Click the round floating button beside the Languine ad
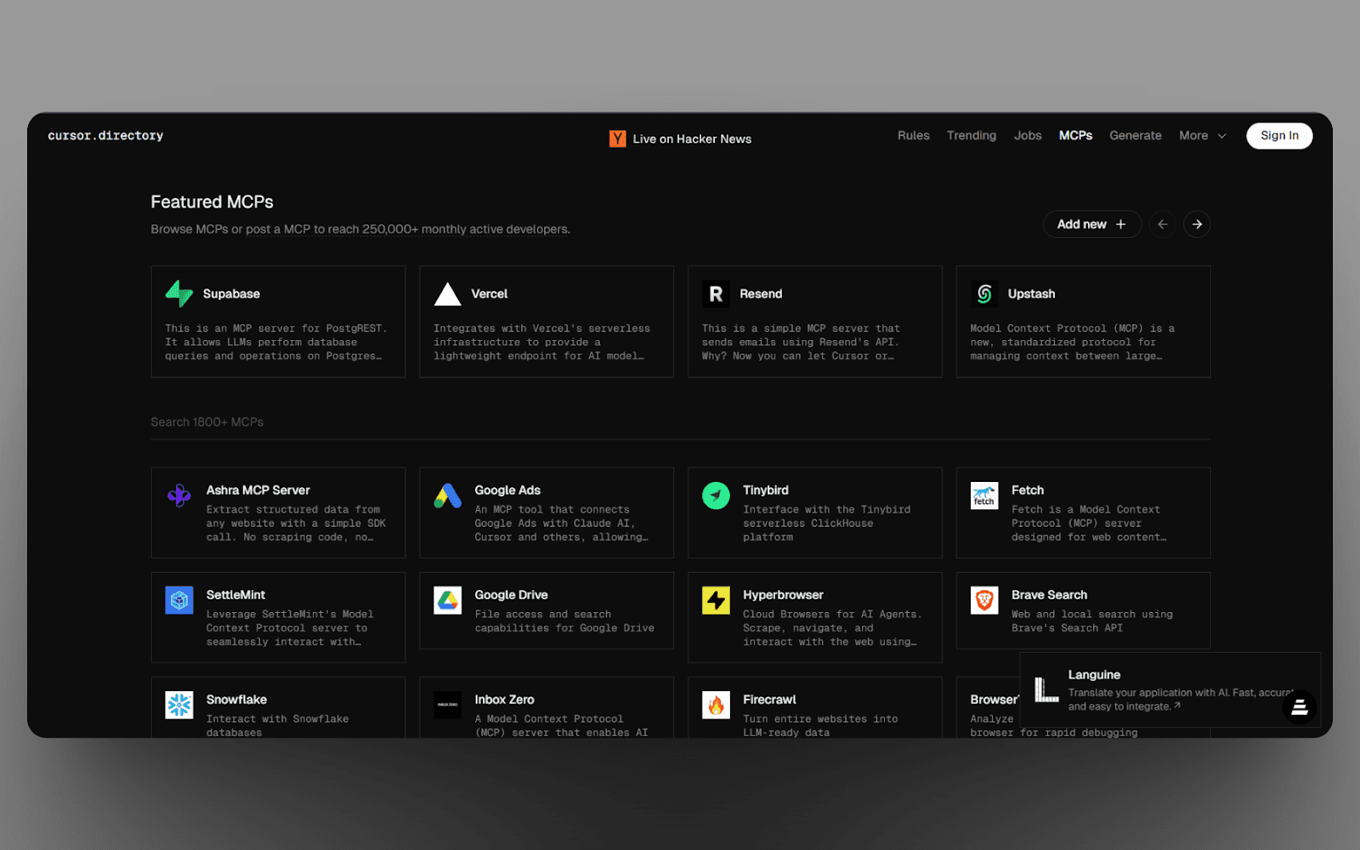This screenshot has height=850, width=1360. tap(1300, 707)
